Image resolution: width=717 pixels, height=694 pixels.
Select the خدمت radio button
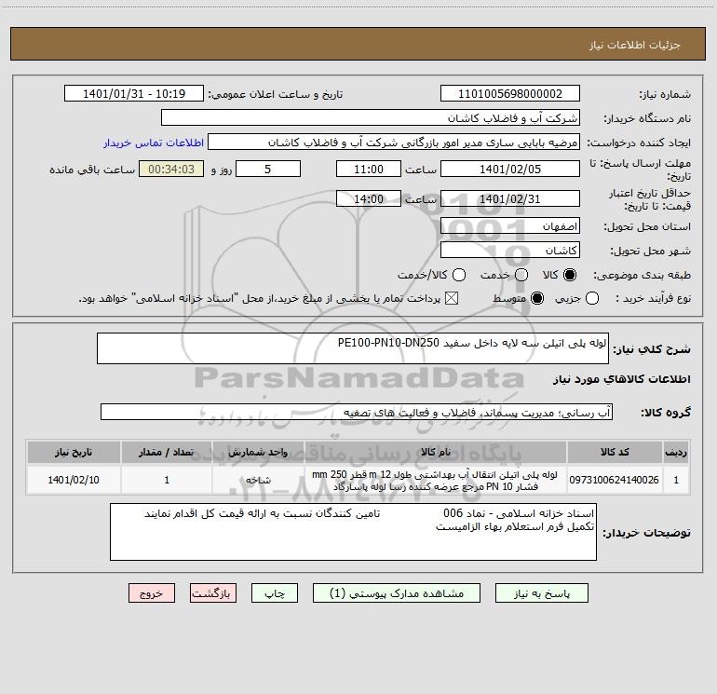(521, 275)
